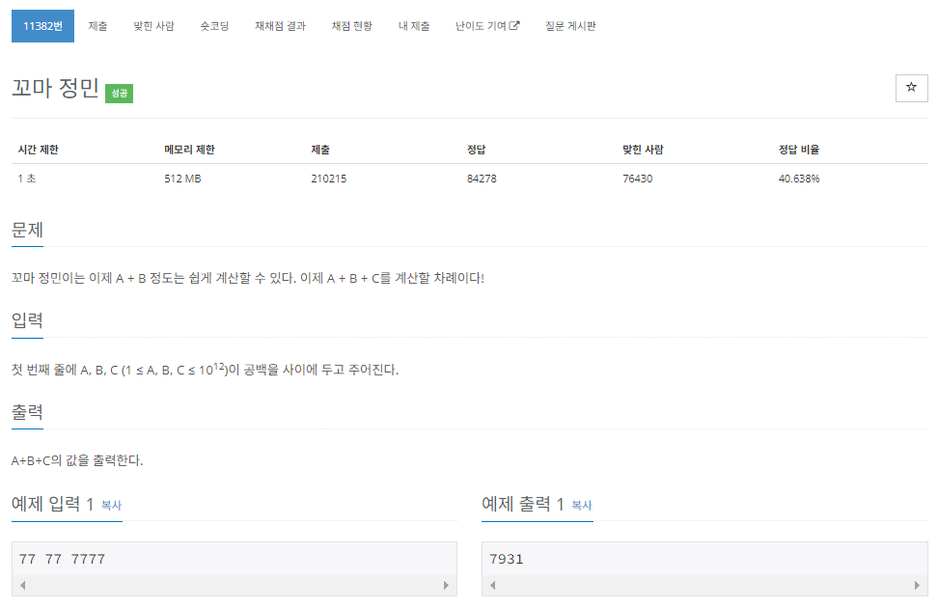Click left arrow of sample output scrollbar
938x608 pixels.
pos(493,585)
